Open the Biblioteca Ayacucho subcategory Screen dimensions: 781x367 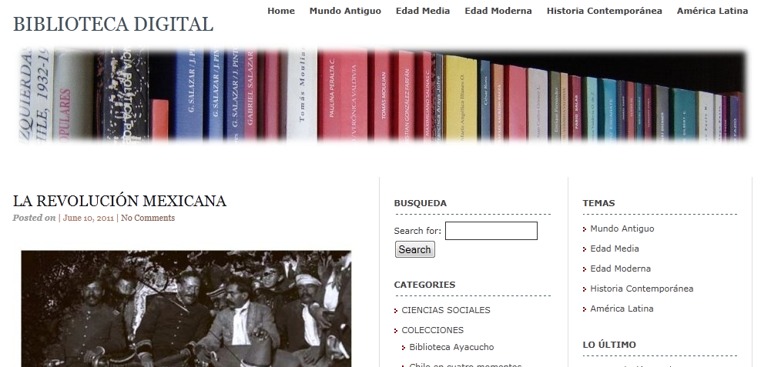point(451,347)
